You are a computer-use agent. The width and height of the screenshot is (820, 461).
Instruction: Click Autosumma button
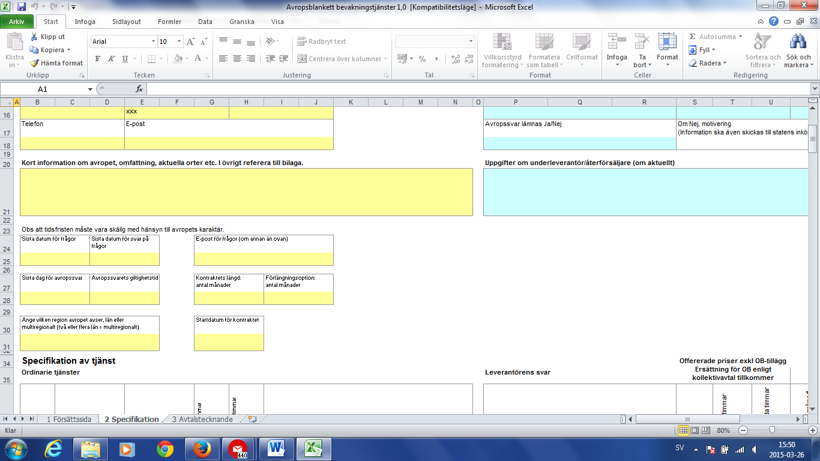point(716,37)
